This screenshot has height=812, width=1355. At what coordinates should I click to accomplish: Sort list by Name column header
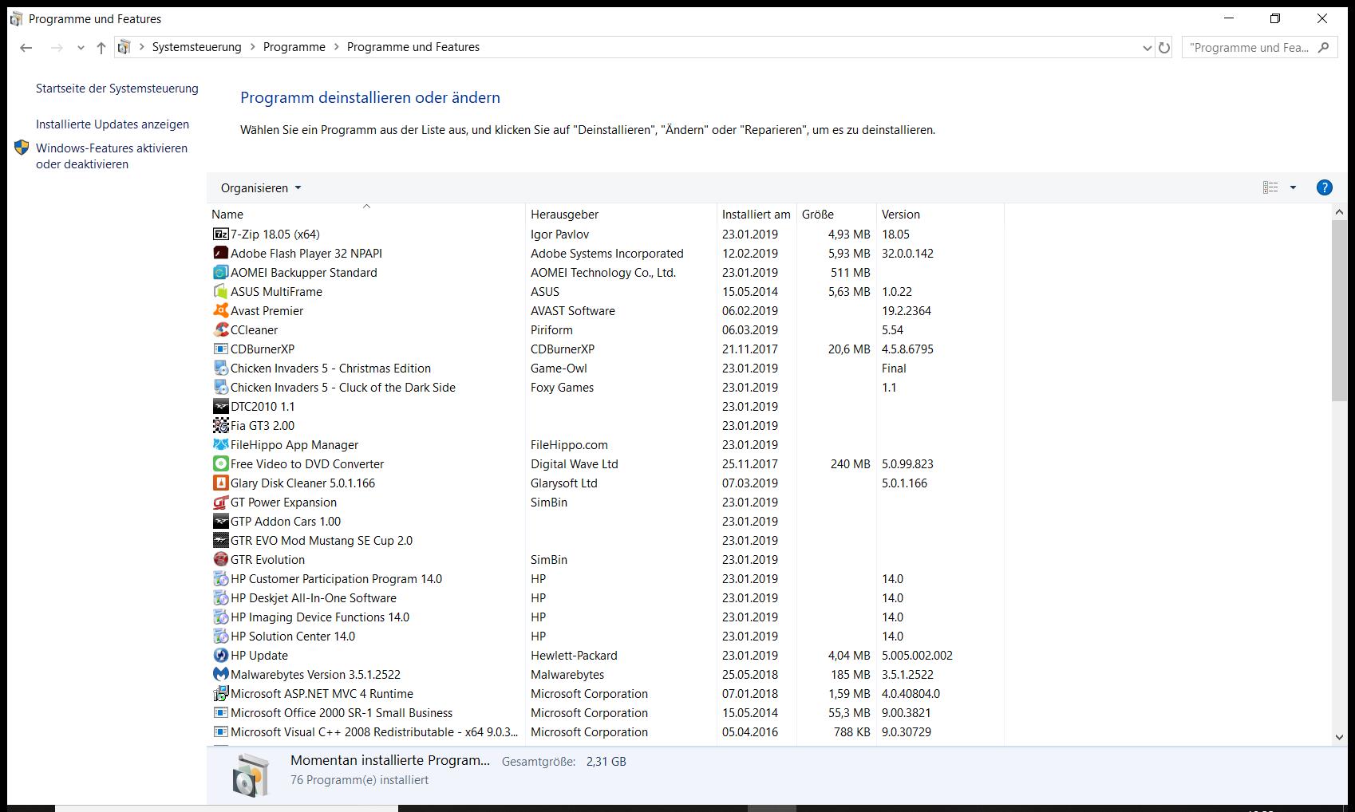click(366, 214)
